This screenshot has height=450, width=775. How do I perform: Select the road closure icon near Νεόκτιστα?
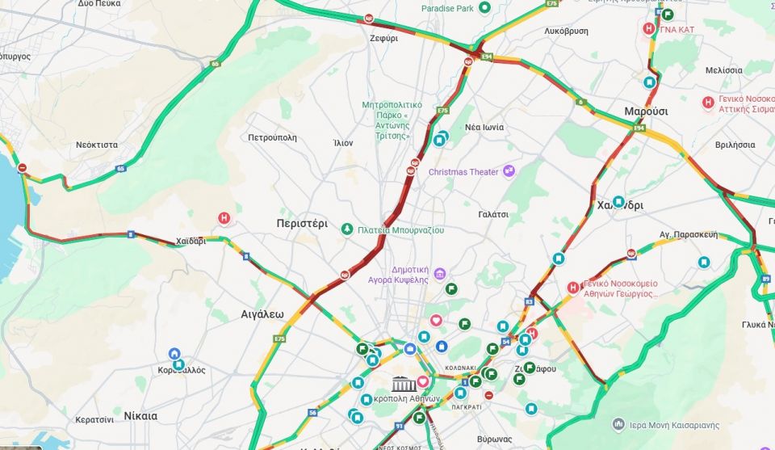(22, 168)
